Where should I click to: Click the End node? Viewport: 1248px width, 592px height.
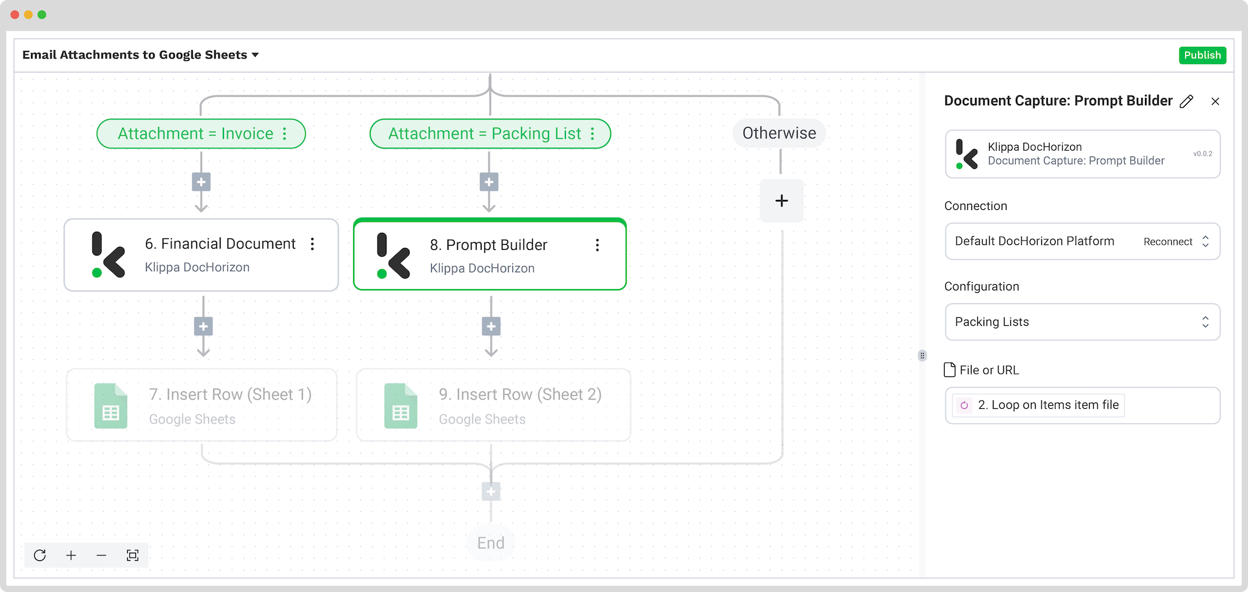[490, 543]
